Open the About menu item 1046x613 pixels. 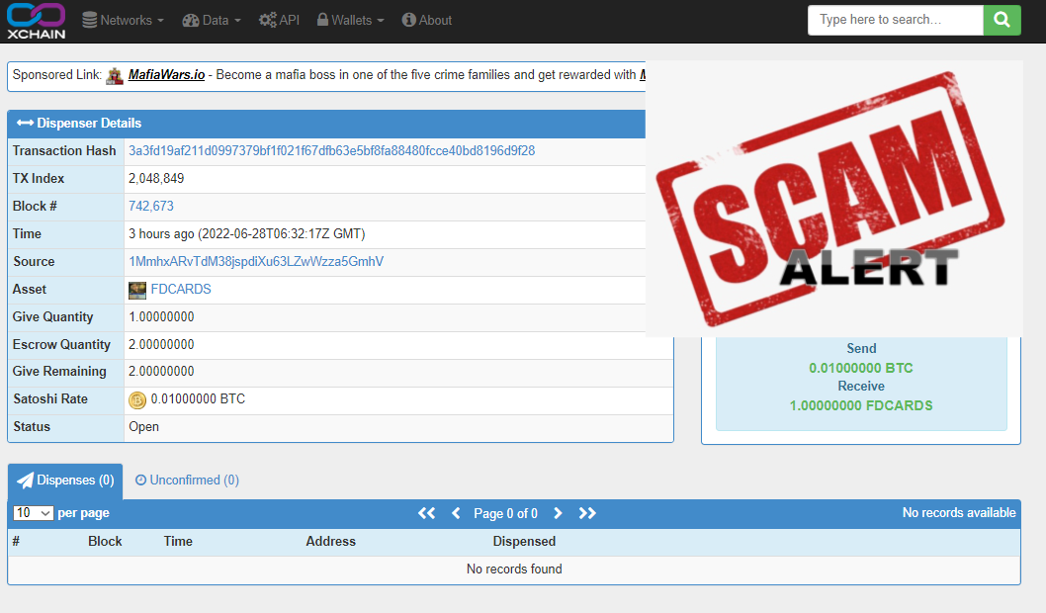[427, 20]
